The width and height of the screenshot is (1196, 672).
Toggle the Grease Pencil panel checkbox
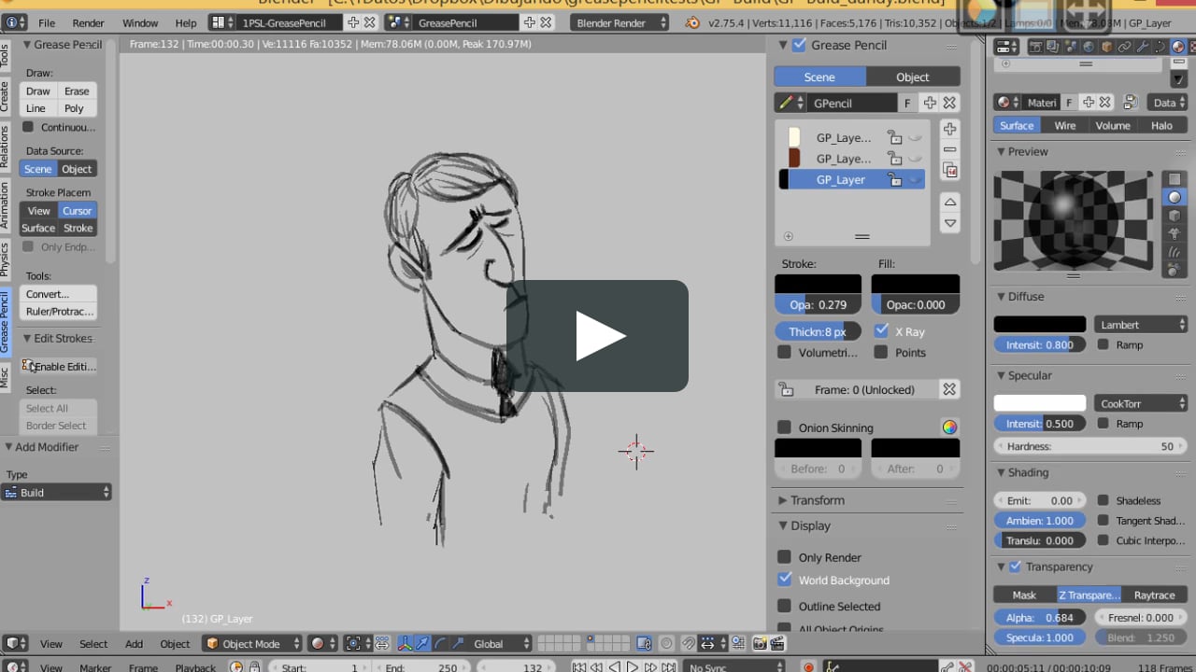(x=799, y=45)
